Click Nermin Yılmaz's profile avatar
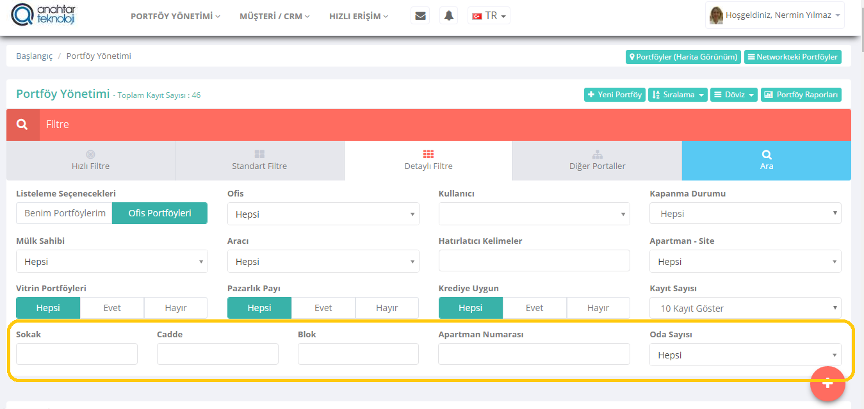 (x=715, y=15)
